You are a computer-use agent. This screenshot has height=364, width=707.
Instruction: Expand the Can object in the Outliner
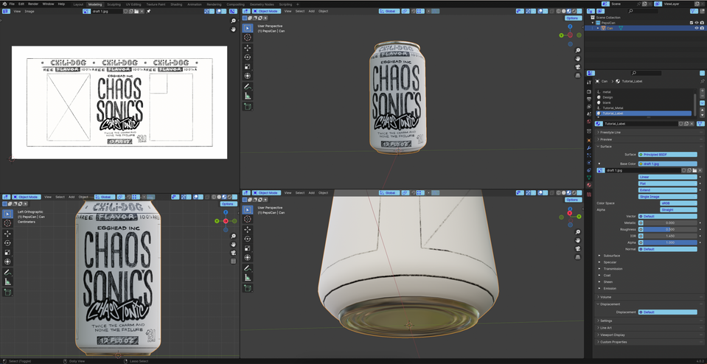(x=599, y=28)
